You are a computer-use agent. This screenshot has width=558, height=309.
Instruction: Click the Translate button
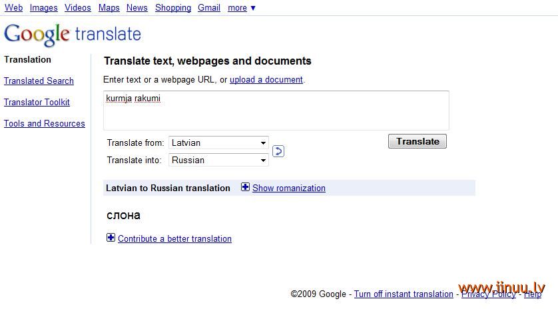(418, 141)
